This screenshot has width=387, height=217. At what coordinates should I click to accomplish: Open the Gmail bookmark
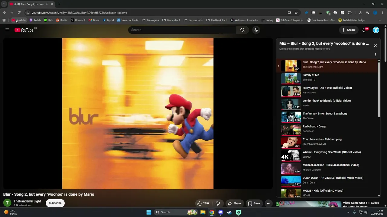point(94,20)
